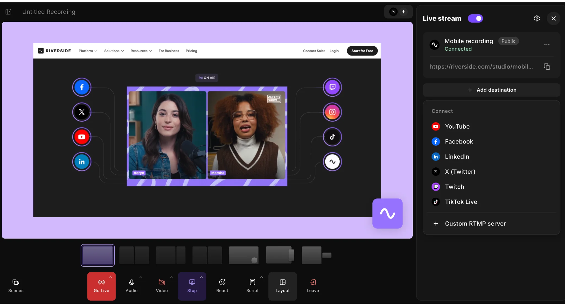Open the Scenes panel
Viewport: 565px width, 304px height.
pos(16,286)
